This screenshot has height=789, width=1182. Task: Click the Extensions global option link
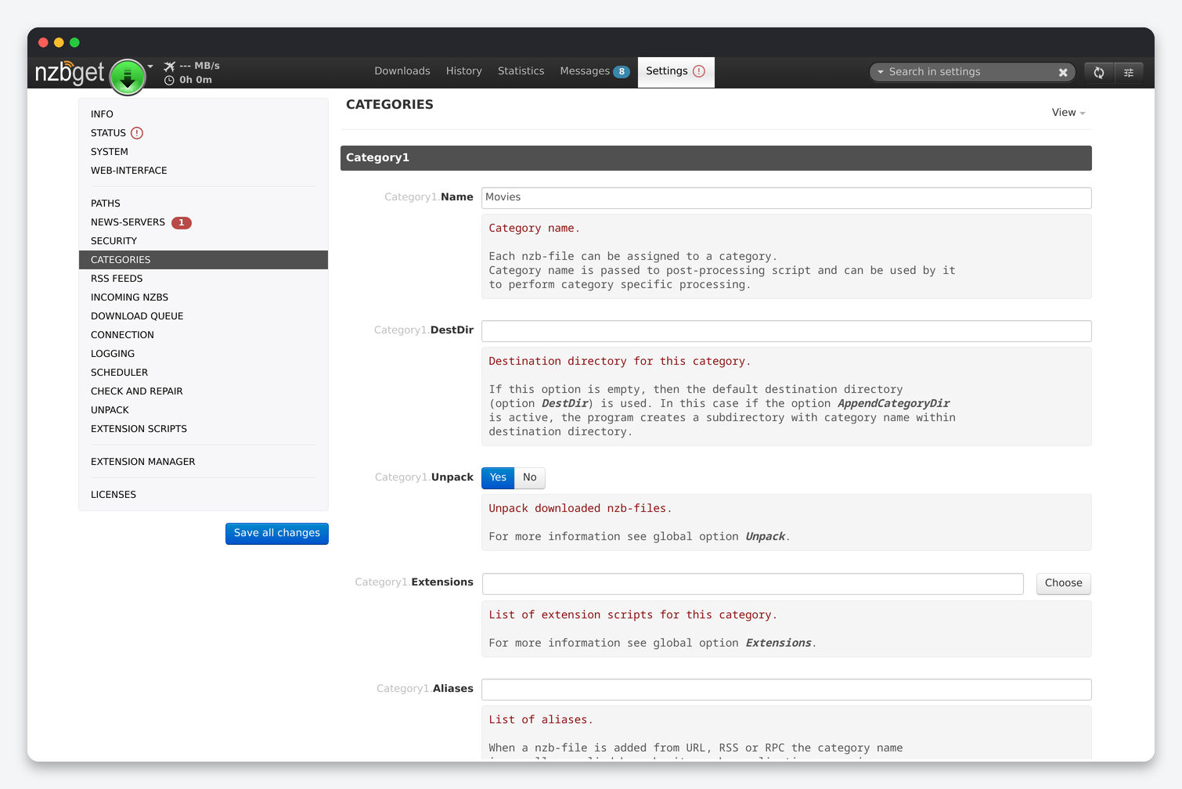point(778,643)
